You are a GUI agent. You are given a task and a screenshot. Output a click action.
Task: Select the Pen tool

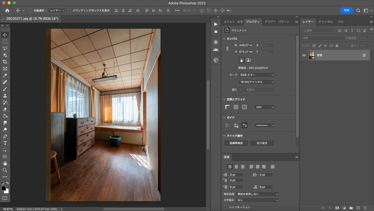coord(5,136)
